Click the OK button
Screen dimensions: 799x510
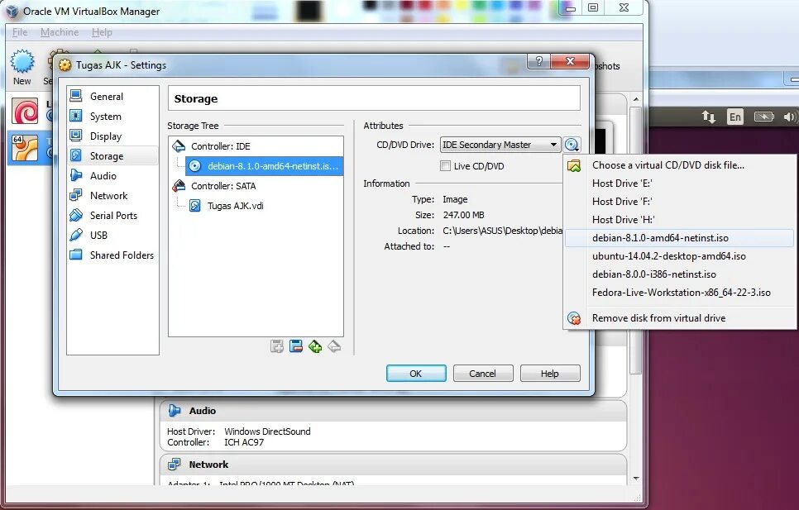click(x=416, y=373)
